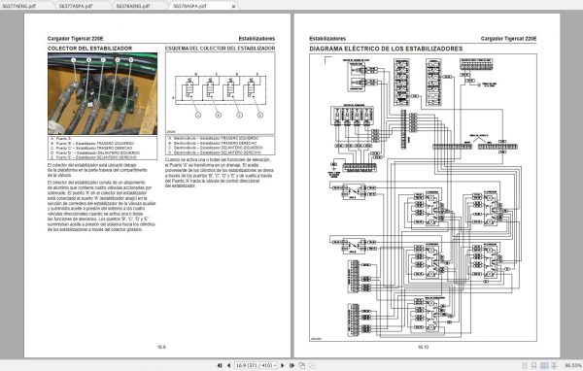Click the ESQUEMA DEL COLECTOR DEL ESTABILIZADOR schematic
The width and height of the screenshot is (583, 371).
pyautogui.click(x=221, y=93)
